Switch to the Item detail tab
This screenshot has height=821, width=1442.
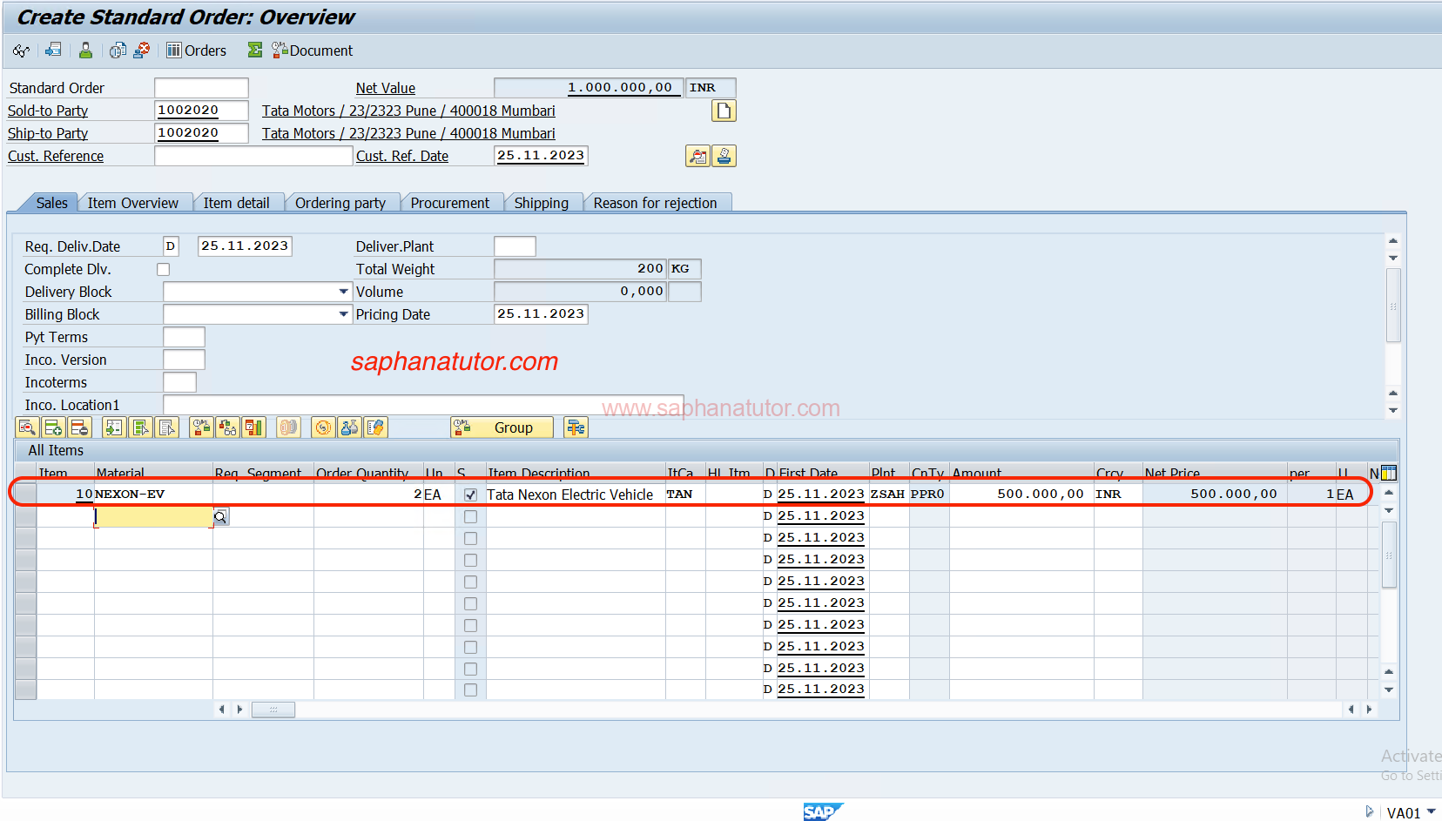click(237, 203)
